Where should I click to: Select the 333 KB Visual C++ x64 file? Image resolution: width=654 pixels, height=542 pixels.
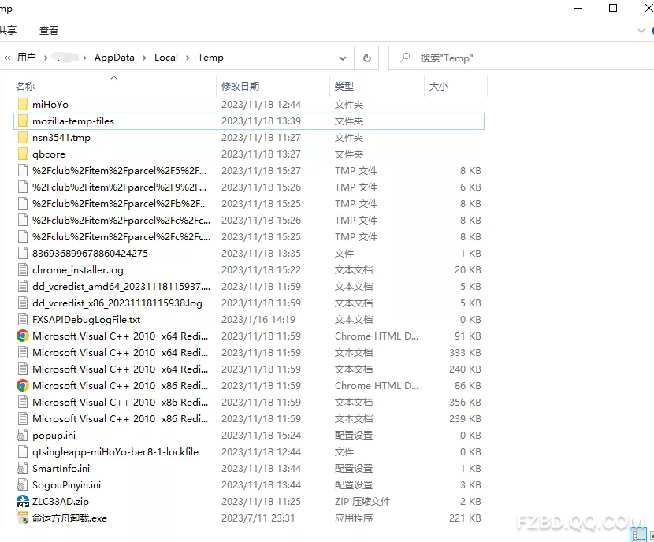coord(120,353)
